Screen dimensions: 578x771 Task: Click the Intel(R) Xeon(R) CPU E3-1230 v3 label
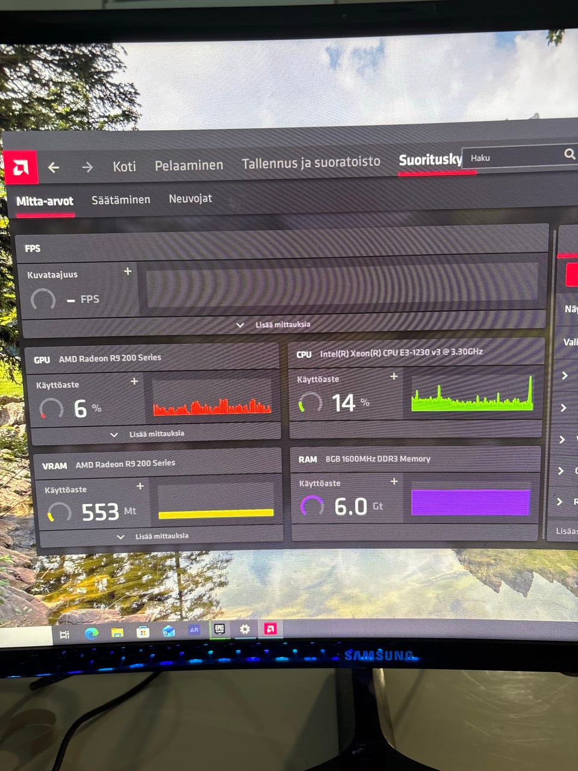402,353
